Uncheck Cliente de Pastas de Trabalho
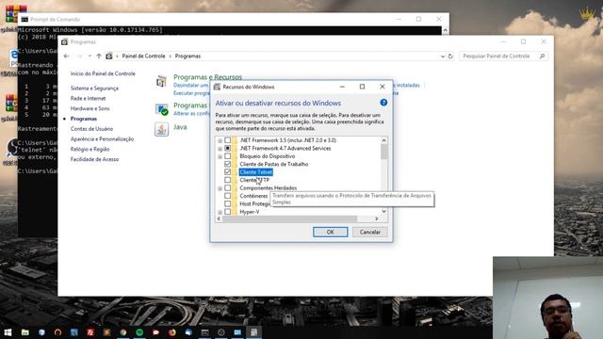Screen dimensions: 603x339 pyautogui.click(x=228, y=164)
